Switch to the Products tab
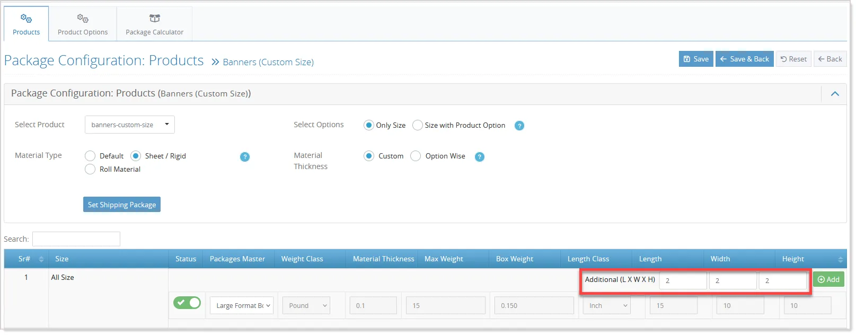This screenshot has height=335, width=856. tap(27, 24)
